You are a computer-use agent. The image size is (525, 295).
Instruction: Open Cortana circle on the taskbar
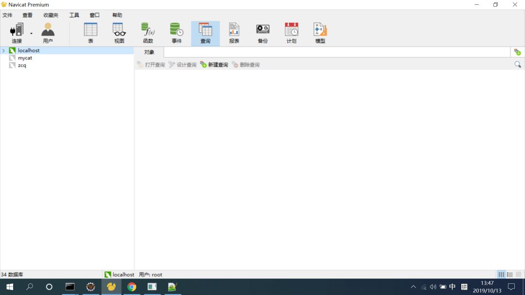tap(49, 287)
